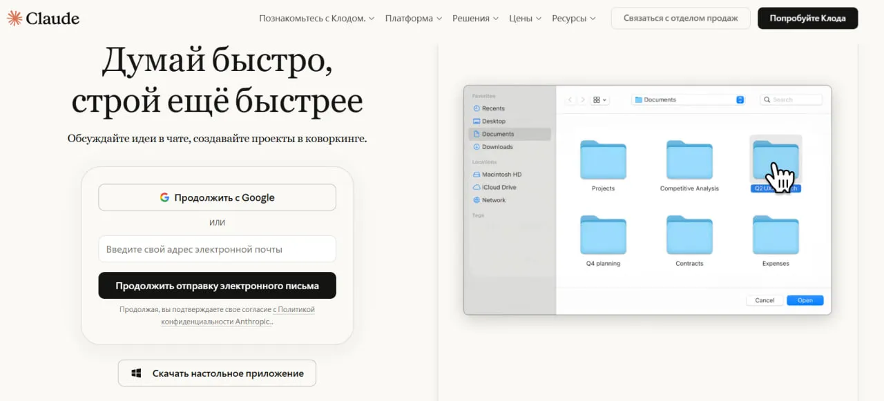Viewport: 884px width, 401px height.
Task: Expand the Решения menu
Action: [x=475, y=19]
